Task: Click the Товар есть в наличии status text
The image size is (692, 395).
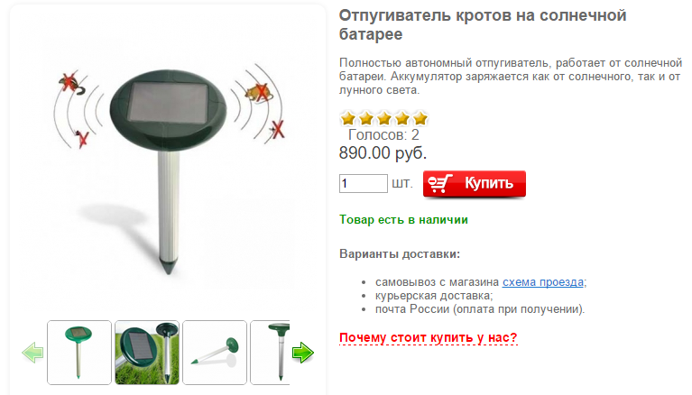Action: [403, 220]
